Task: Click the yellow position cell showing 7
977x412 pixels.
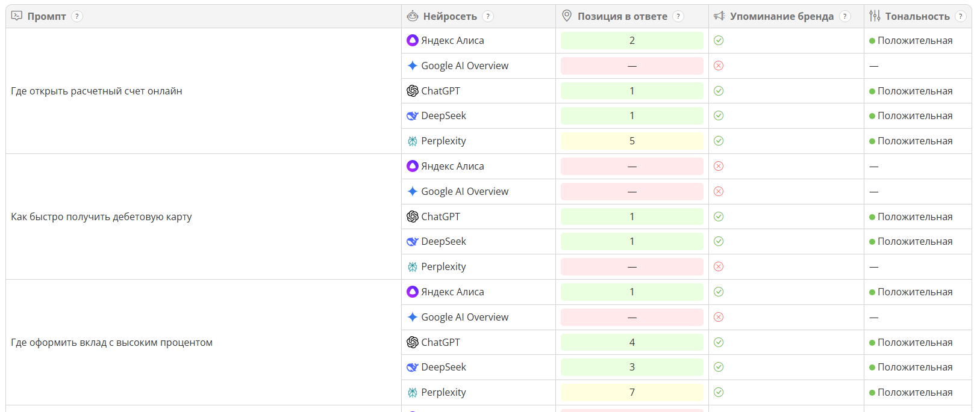Action: [x=632, y=392]
